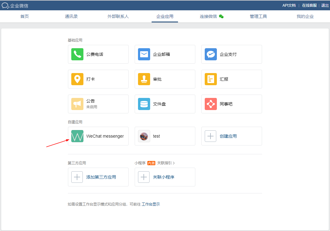The image size is (330, 231).
Task: Open the 同事吧 colleague app
Action: pyautogui.click(x=232, y=104)
